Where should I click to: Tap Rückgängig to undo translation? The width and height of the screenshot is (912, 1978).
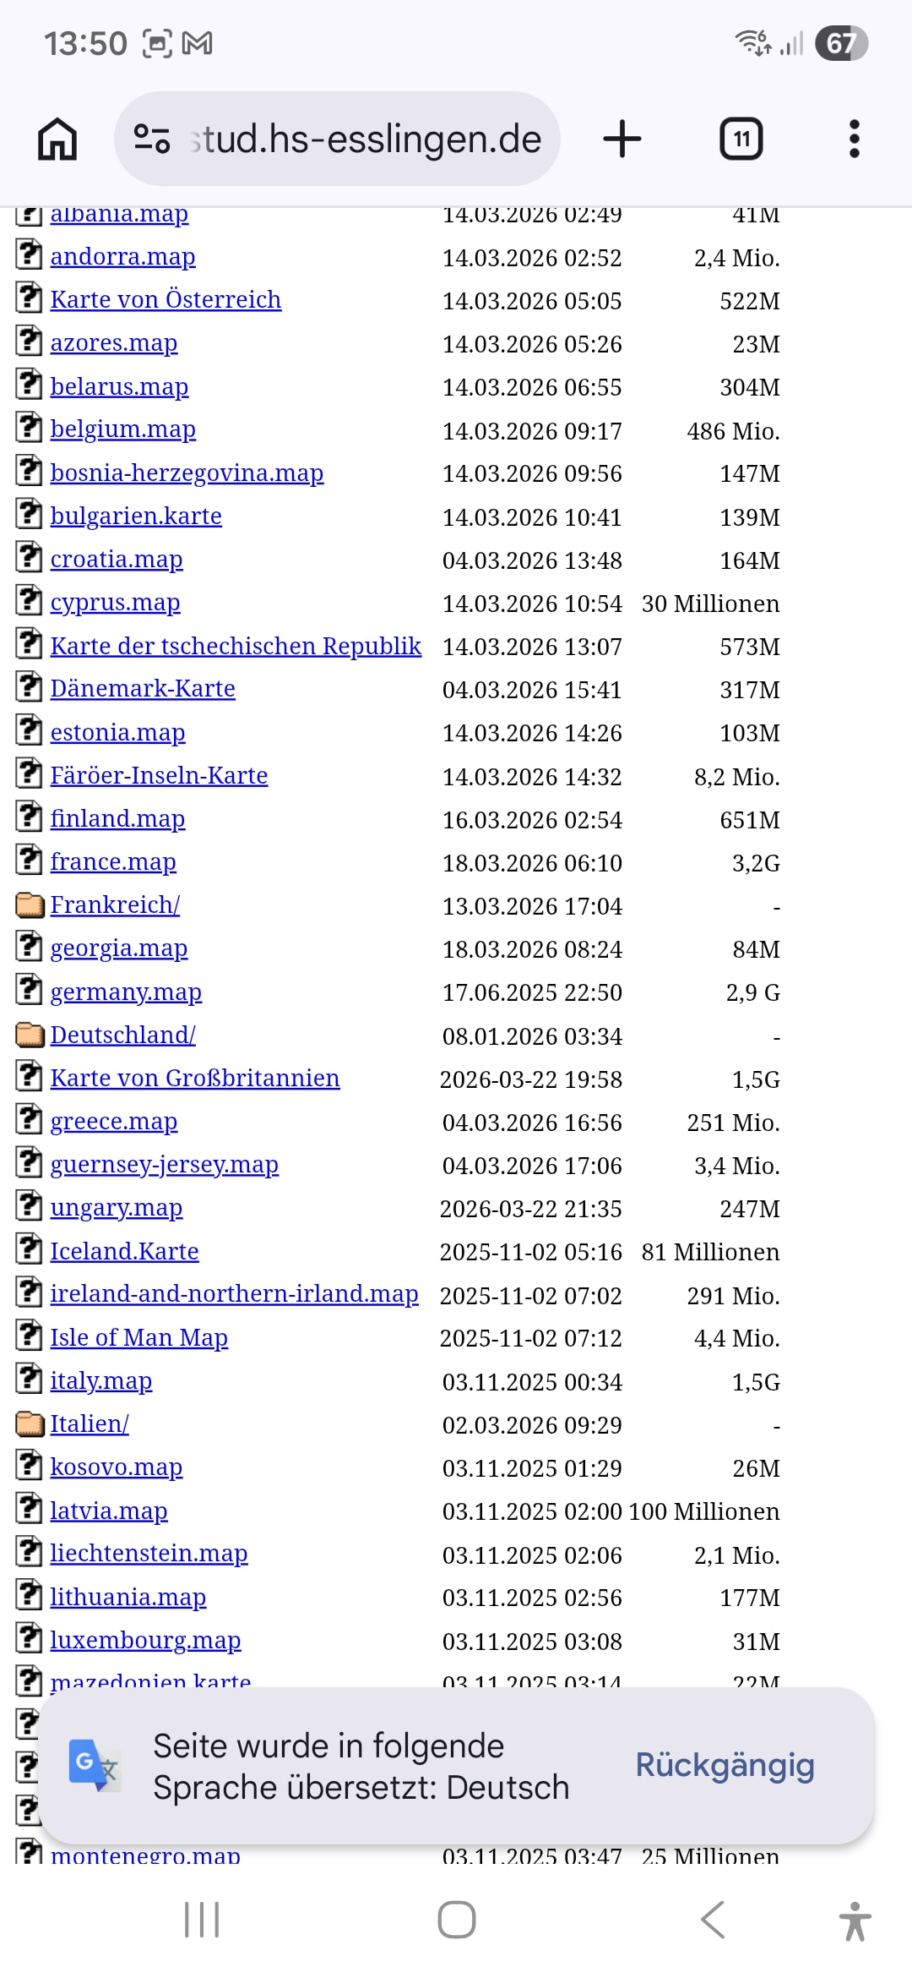pos(725,1765)
